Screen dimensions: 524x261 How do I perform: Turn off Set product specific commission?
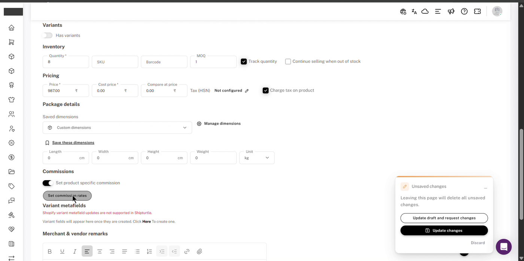point(48,183)
